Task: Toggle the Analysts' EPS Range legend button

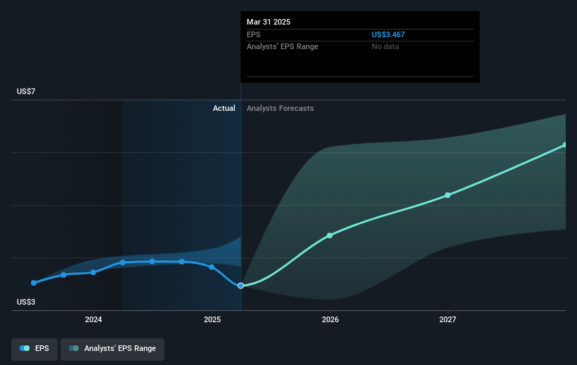Action: click(112, 349)
